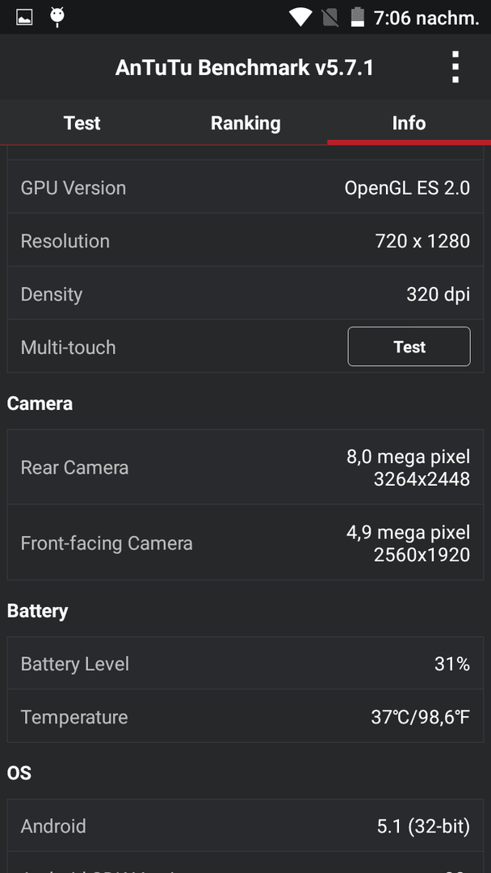This screenshot has height=873, width=491.
Task: Tap the image notification icon in status bar
Action: point(24,18)
